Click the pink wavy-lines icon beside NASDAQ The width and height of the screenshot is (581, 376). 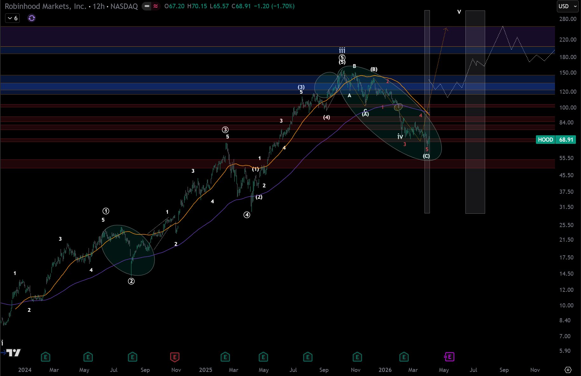pyautogui.click(x=156, y=6)
